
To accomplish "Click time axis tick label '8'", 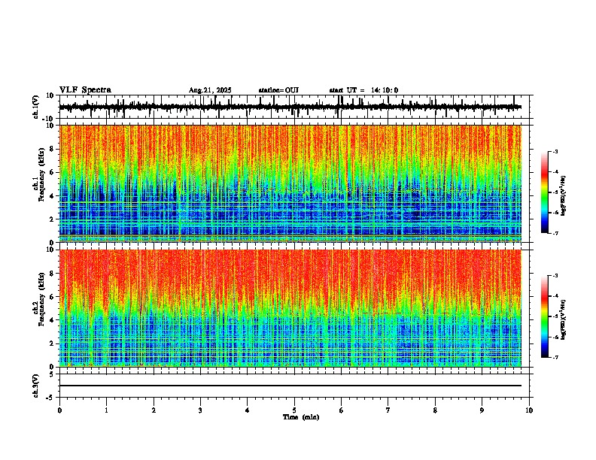I will [435, 410].
